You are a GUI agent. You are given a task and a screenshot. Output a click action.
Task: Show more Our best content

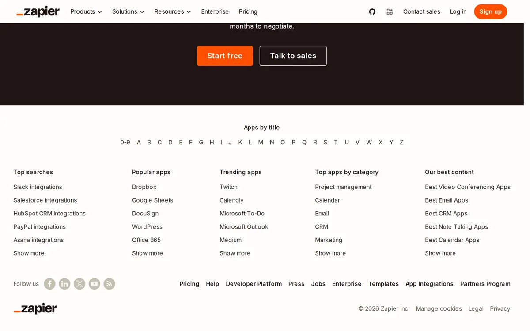click(x=440, y=253)
